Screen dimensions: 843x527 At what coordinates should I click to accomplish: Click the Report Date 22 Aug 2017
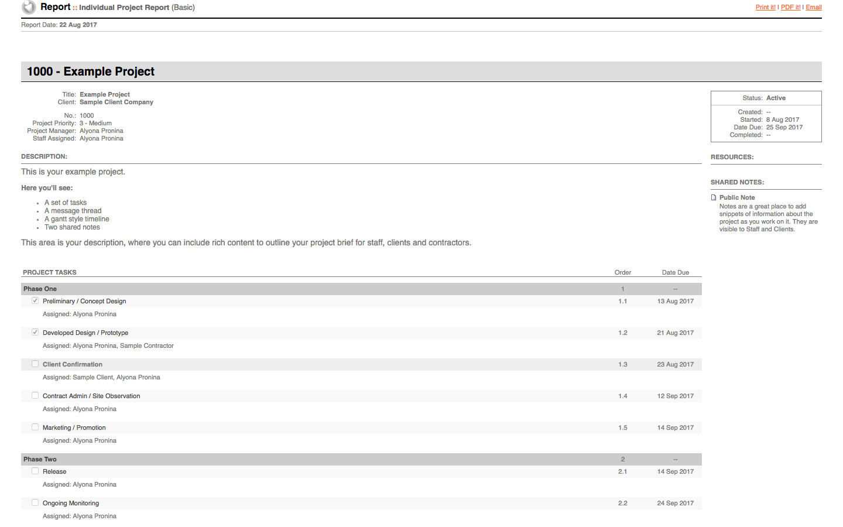pyautogui.click(x=78, y=25)
